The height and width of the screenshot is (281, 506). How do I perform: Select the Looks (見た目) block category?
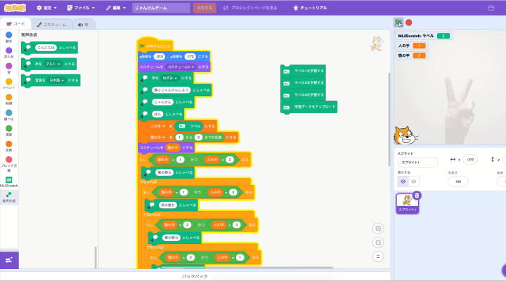click(x=8, y=53)
